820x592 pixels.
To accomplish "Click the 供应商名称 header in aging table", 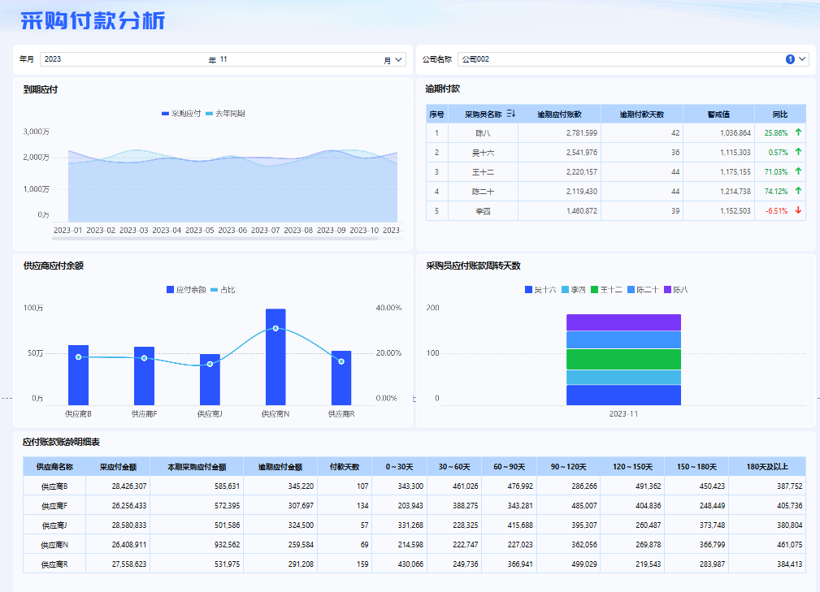I will tap(54, 467).
